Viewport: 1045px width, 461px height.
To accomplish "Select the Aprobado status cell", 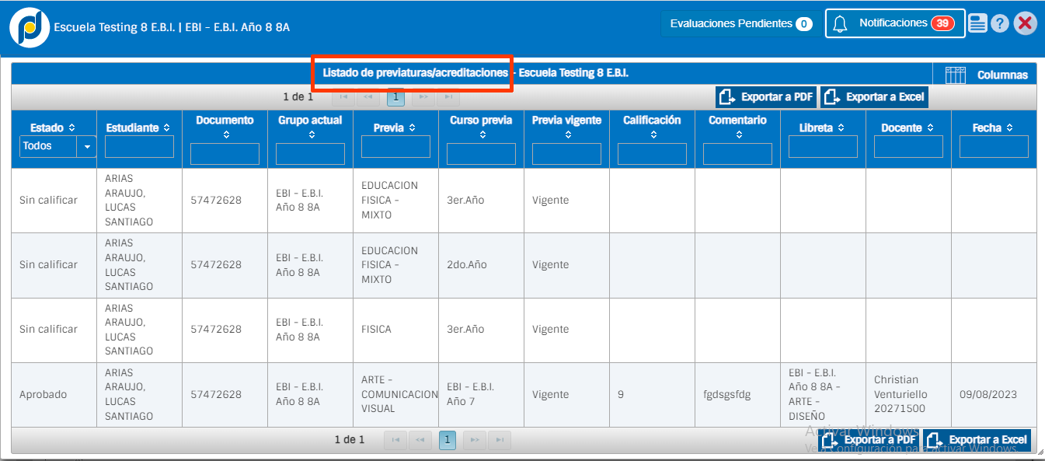I will coord(54,394).
